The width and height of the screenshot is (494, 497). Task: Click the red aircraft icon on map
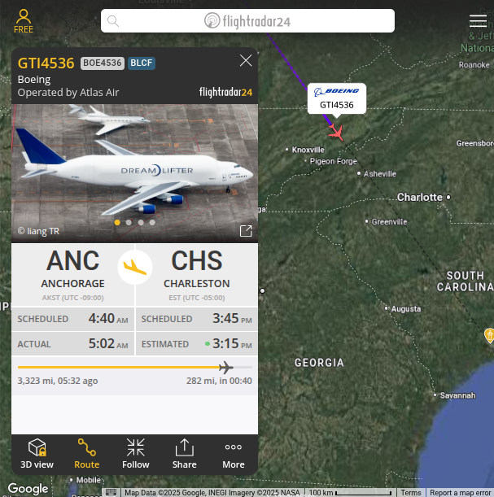[336, 132]
